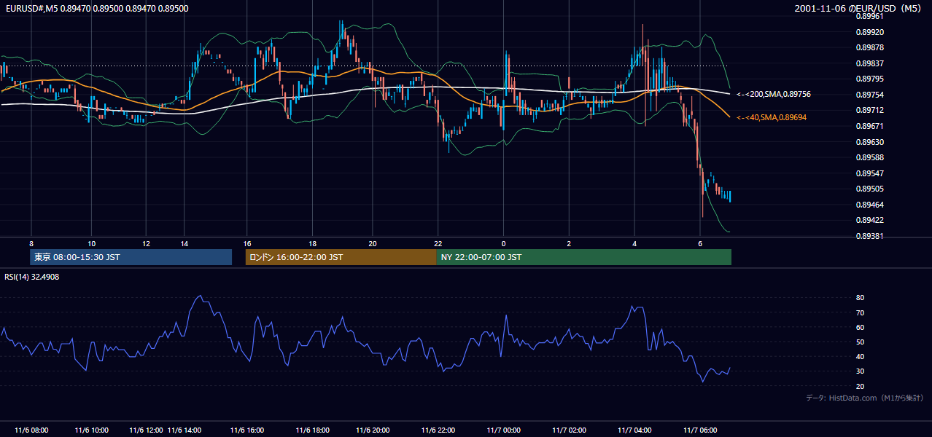Click price axis value 0.89464

[869, 205]
